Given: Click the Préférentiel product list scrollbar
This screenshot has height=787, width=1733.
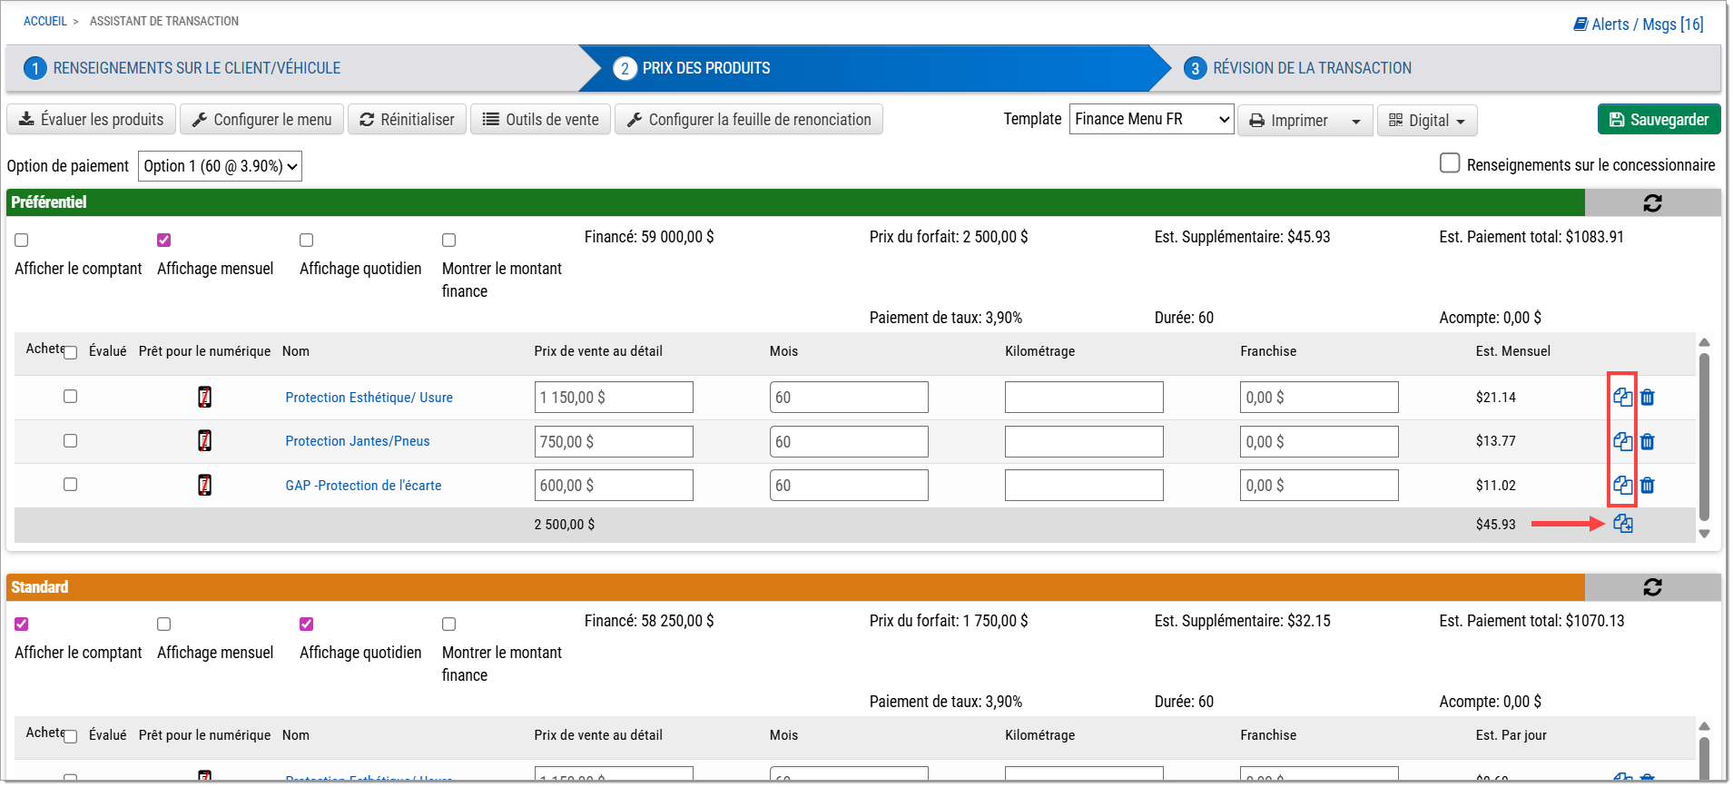Looking at the screenshot, I should pyautogui.click(x=1704, y=438).
